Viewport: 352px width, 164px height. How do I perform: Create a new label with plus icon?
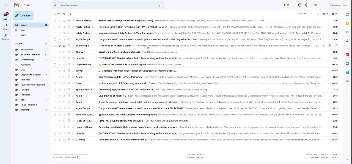point(46,44)
